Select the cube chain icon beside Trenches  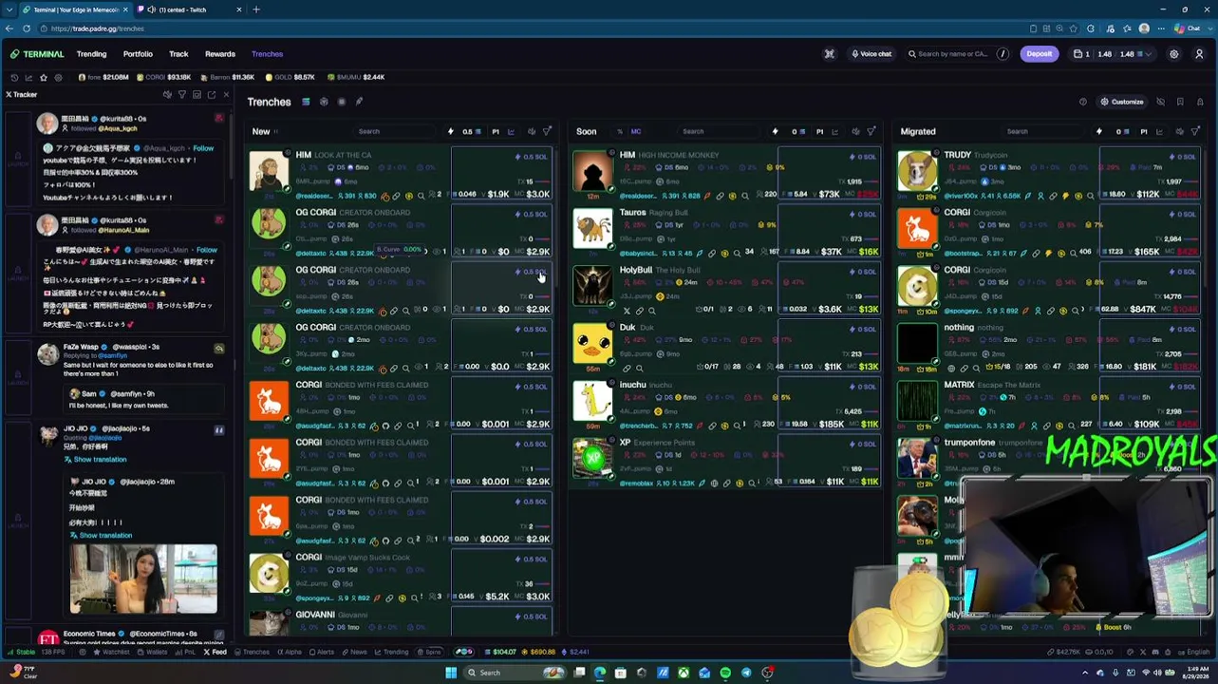pyautogui.click(x=324, y=102)
